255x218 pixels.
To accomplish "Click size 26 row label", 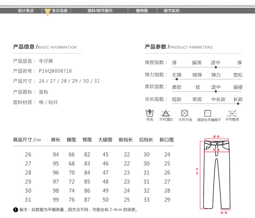I will pos(28,154).
